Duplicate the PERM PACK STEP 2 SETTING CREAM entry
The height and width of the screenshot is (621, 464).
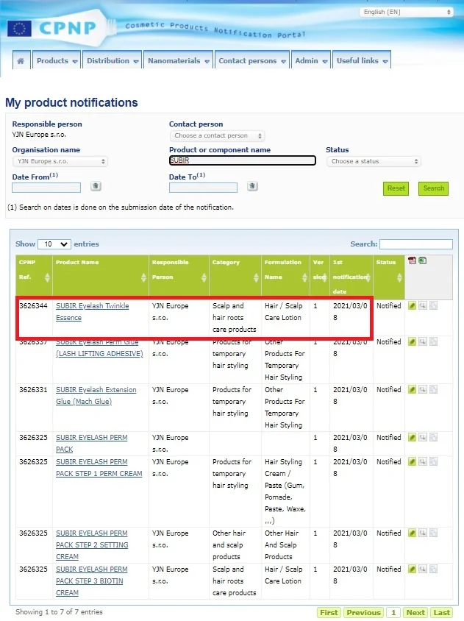[434, 533]
